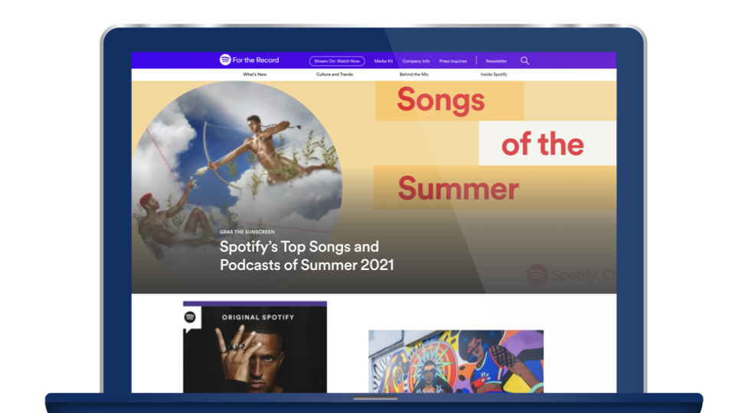
Task: Select Culture and Trends tab
Action: (x=335, y=74)
